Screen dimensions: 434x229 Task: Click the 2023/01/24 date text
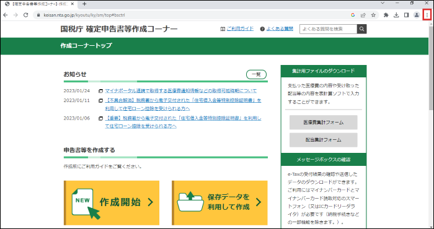pos(77,90)
